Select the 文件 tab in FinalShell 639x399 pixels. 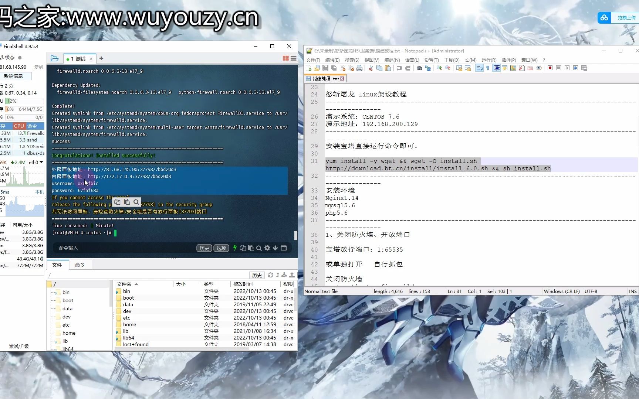click(57, 265)
